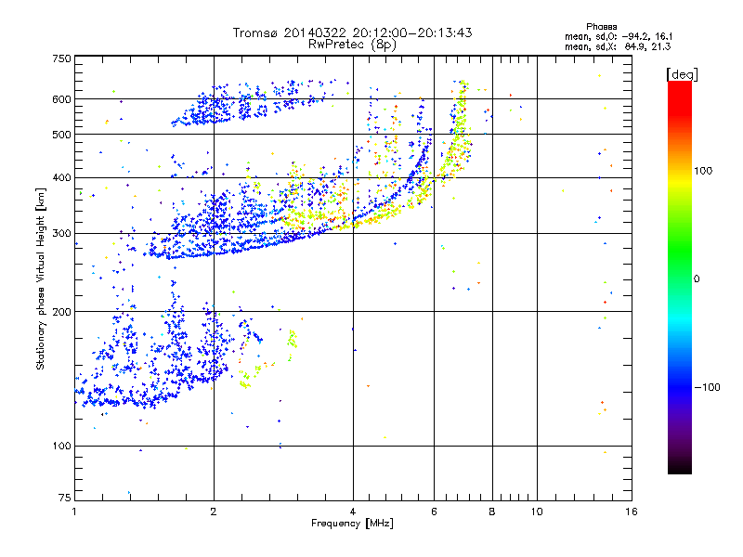Click the y-axis tick label '750'
Viewport: 743px width, 557px height.
click(x=62, y=58)
